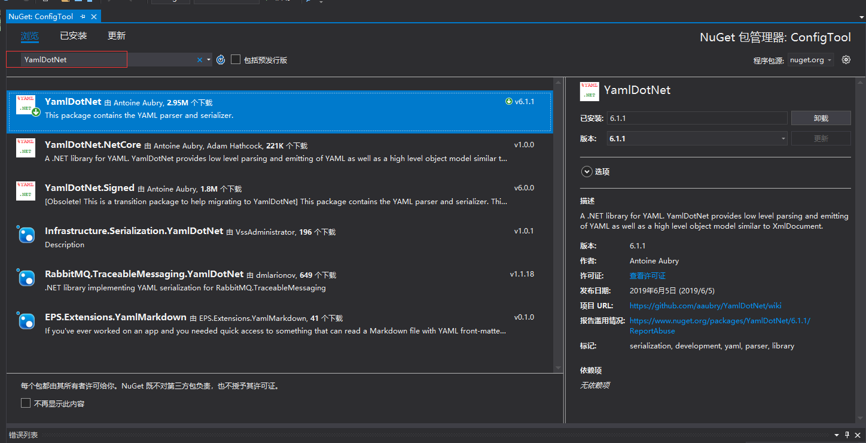Open the nuget.org package source dropdown
866x443 pixels.
(x=810, y=60)
